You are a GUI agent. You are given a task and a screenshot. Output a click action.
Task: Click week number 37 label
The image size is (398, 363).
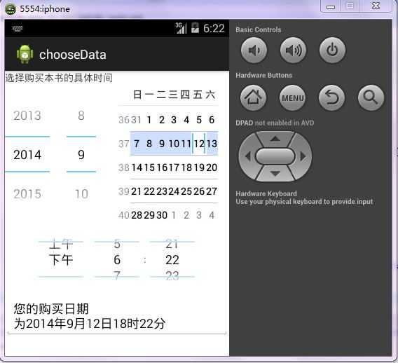tap(124, 144)
